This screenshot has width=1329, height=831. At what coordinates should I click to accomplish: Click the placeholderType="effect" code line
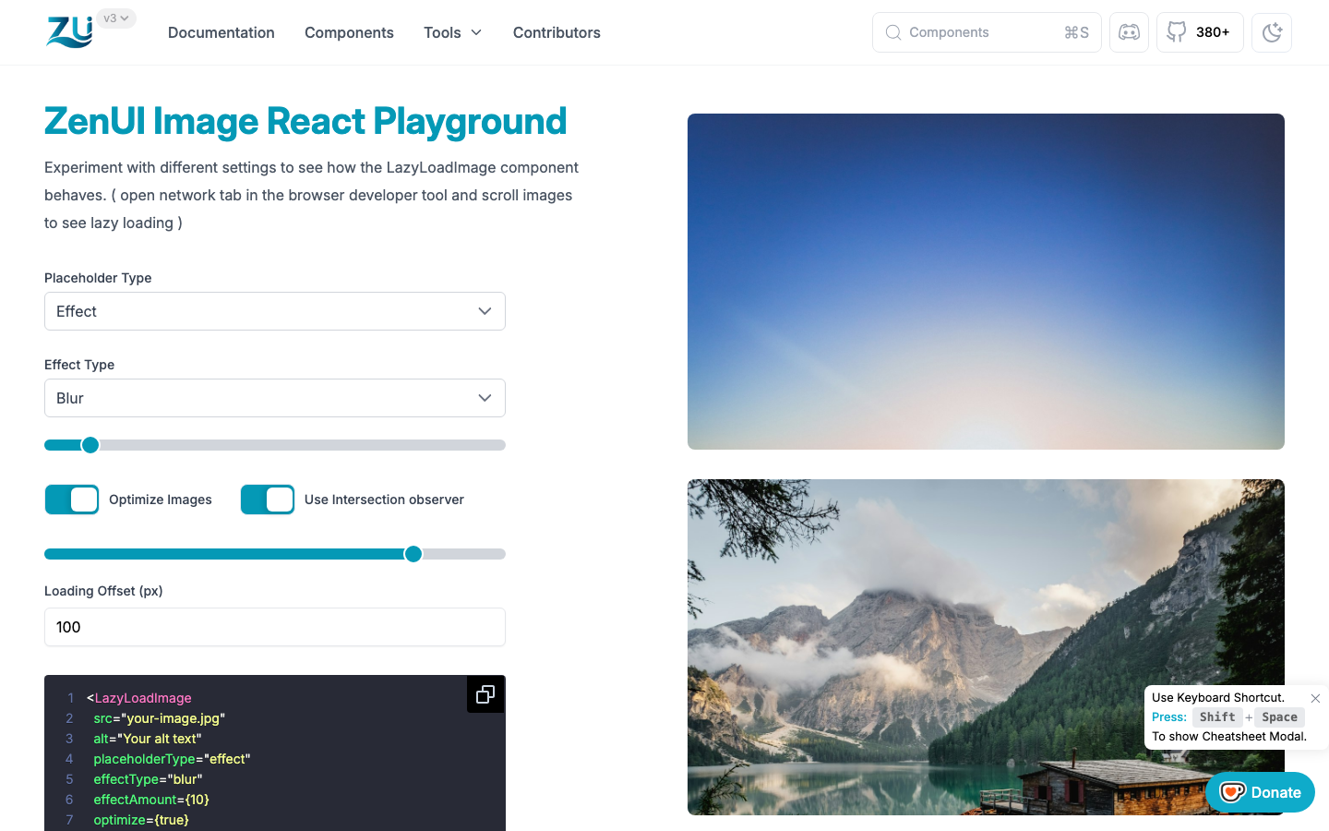tap(172, 759)
